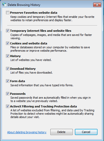Enable Preserve Favorites website data checkbox
Viewport: 104px width, 141px height.
(7, 13)
